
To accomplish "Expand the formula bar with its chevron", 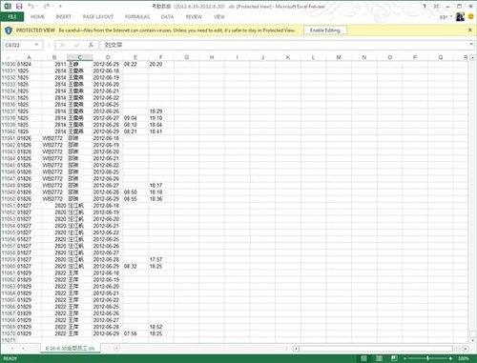I will point(471,45).
